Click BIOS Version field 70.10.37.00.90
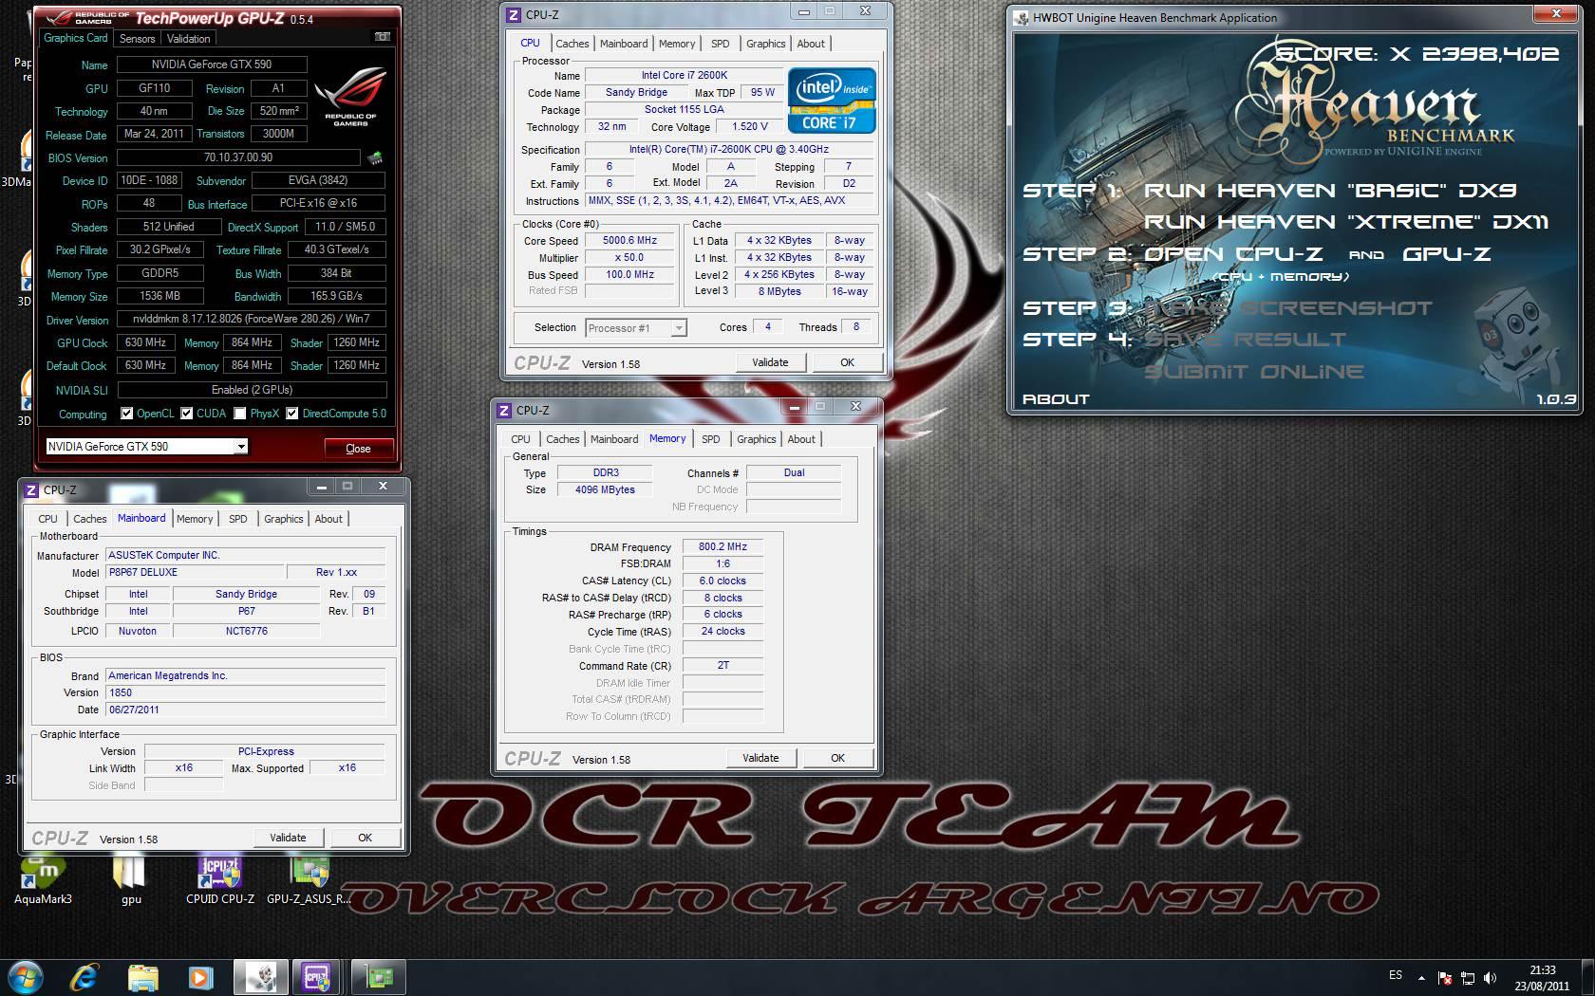The height and width of the screenshot is (996, 1595). point(237,157)
